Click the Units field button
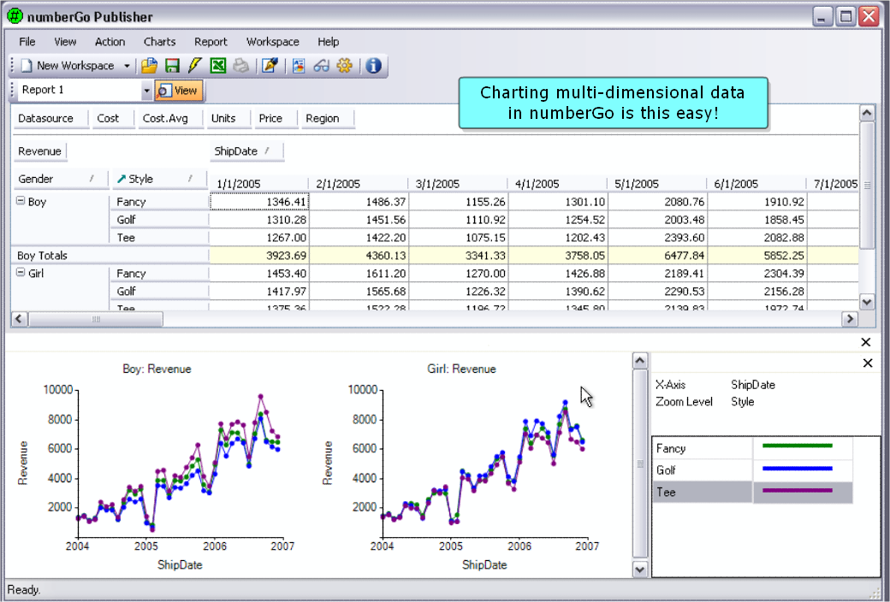Screen dimensions: 890x602 [228, 119]
